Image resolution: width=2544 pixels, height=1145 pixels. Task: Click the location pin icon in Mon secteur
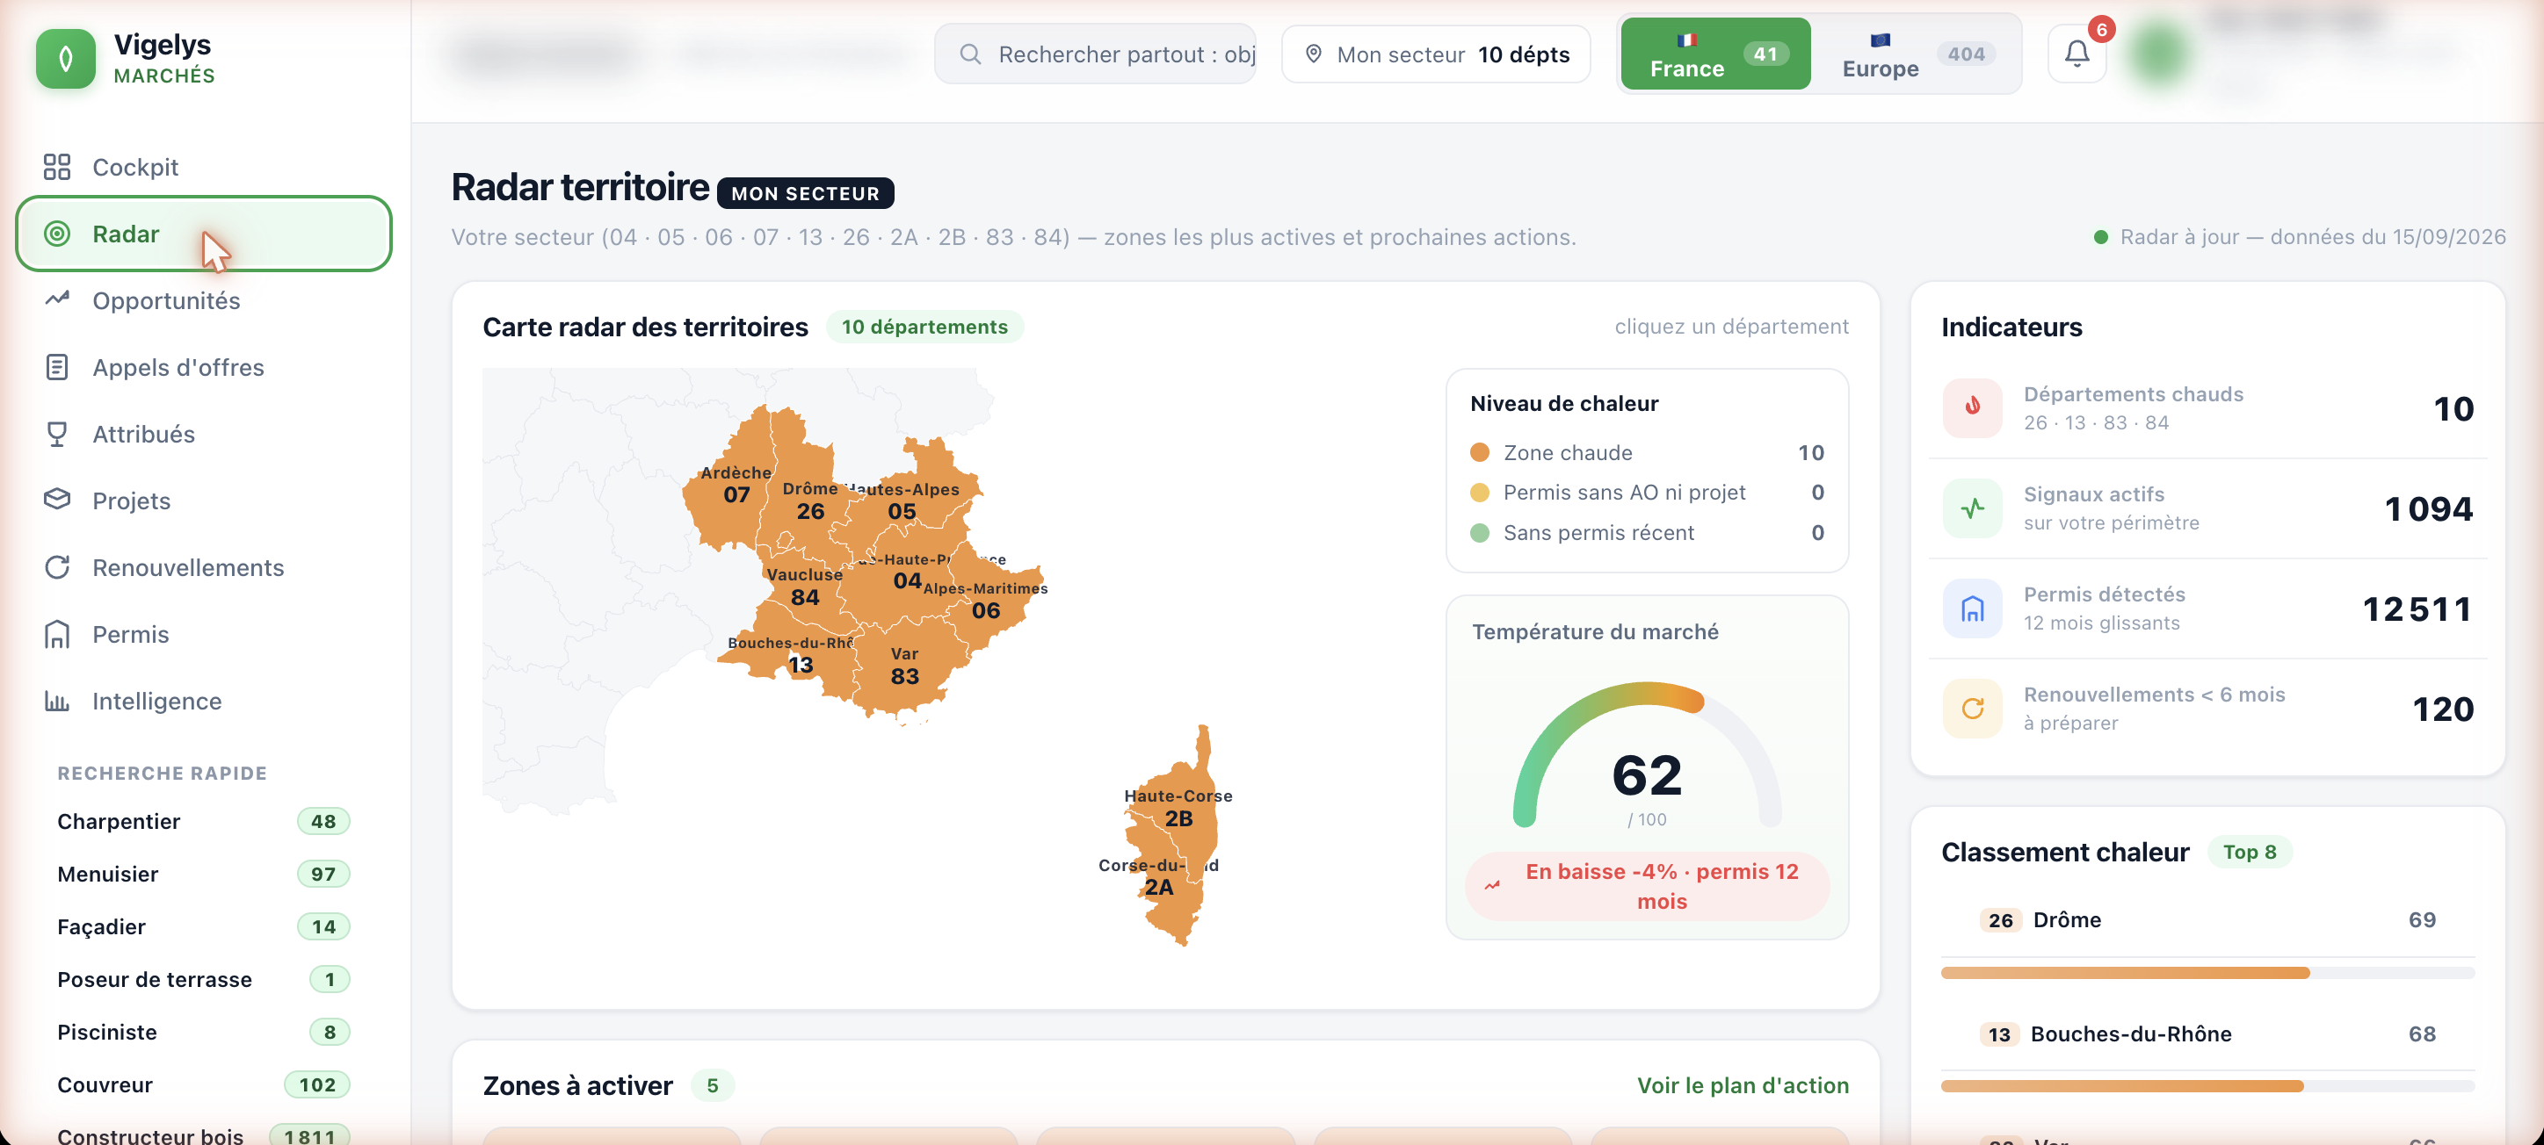pos(1314,54)
